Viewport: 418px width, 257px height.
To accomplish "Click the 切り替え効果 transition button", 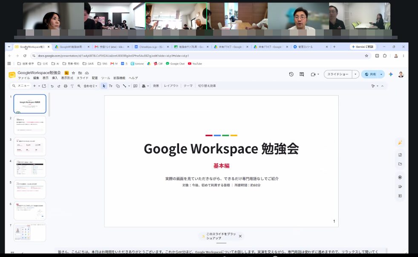I will (207, 86).
